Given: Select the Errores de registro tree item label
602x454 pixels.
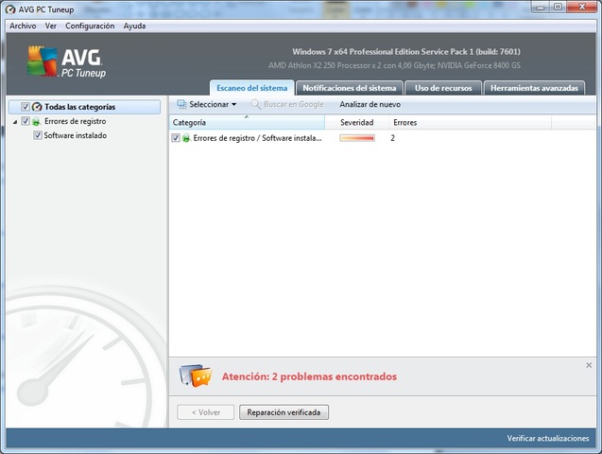Looking at the screenshot, I should point(76,121).
